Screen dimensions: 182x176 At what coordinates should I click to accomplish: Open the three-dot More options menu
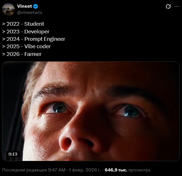pos(177,7)
